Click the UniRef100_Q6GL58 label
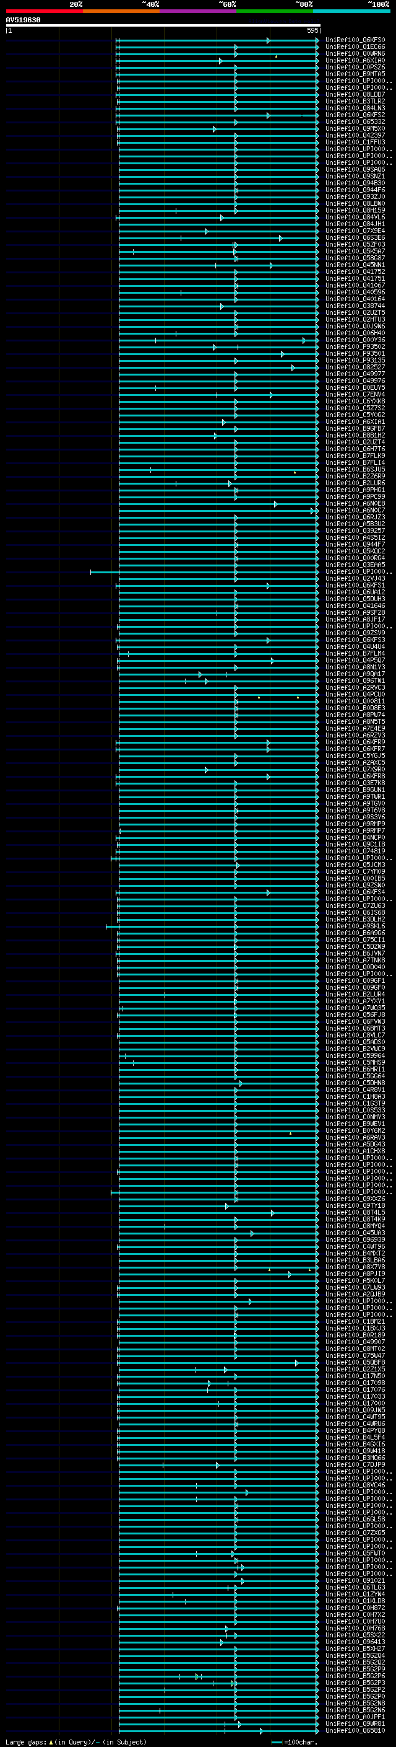 pos(355,1519)
